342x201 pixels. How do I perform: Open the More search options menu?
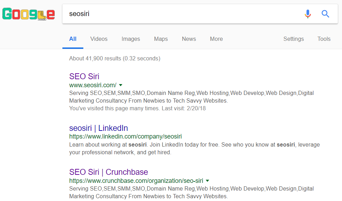click(x=216, y=39)
